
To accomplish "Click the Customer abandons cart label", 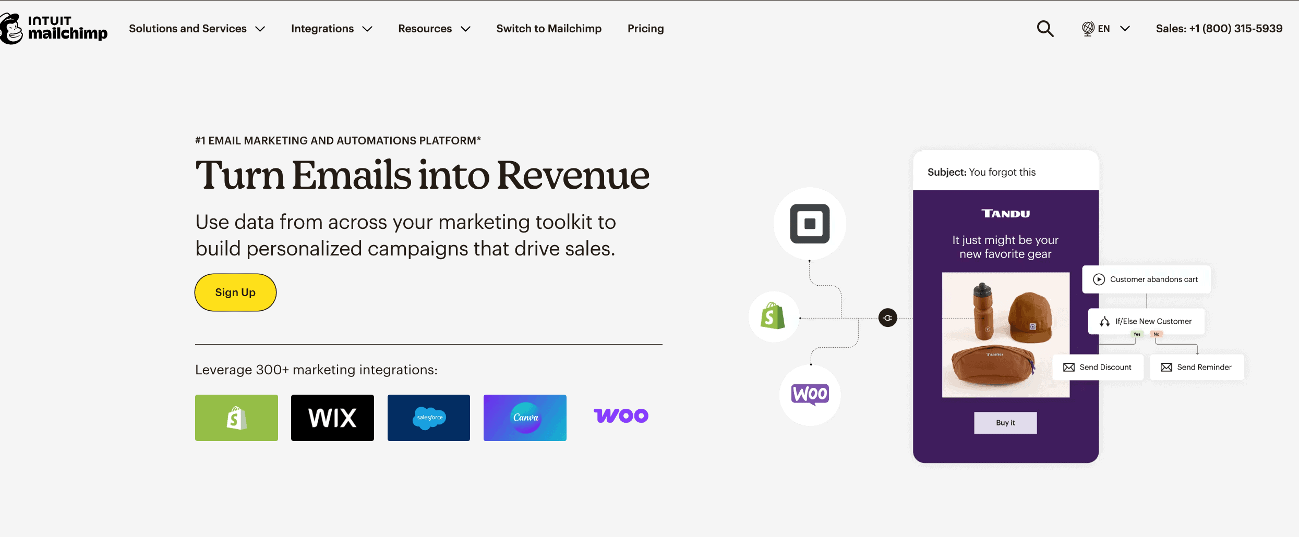I will click(x=1154, y=279).
